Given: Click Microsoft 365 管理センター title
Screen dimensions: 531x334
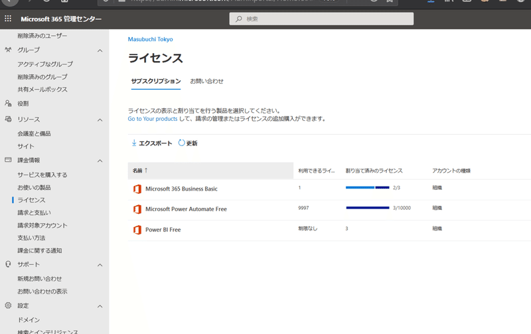Looking at the screenshot, I should [x=61, y=19].
